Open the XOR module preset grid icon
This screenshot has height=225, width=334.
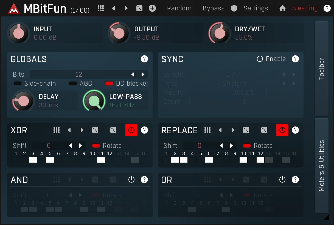click(57, 130)
